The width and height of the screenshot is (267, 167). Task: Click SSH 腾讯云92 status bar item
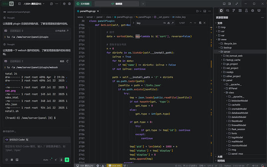85,165
